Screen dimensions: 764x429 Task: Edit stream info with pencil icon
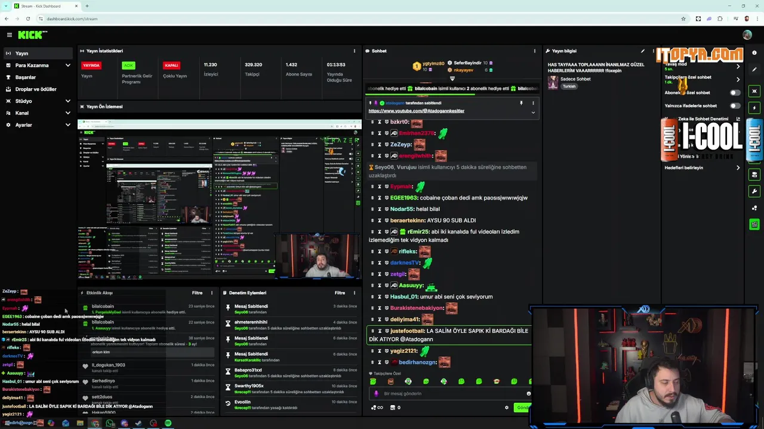click(643, 51)
